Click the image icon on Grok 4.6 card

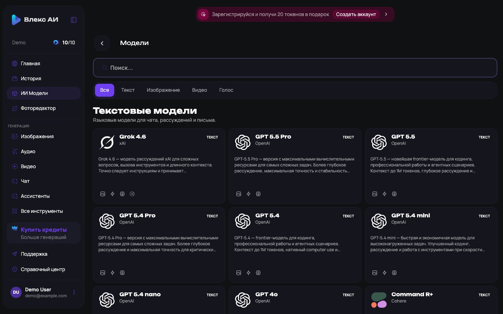coord(103,194)
